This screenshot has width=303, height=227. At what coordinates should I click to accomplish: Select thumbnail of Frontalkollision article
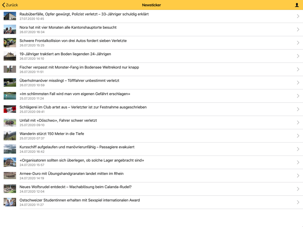click(x=10, y=43)
